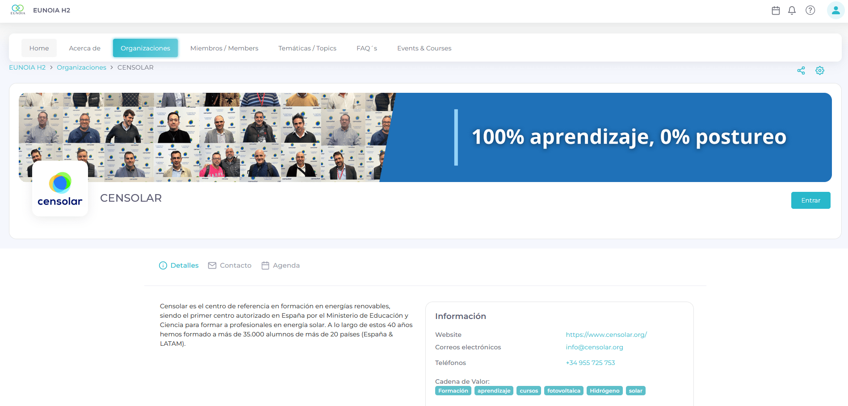Click the banner image

pos(425,137)
